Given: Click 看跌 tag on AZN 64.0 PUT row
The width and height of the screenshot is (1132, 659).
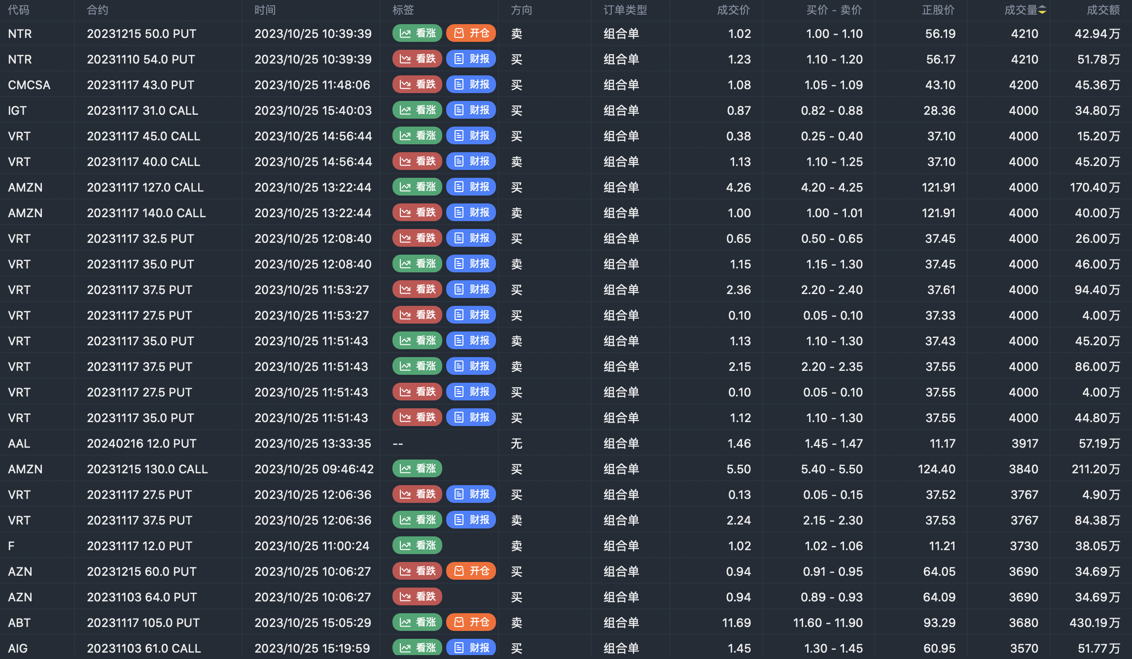Looking at the screenshot, I should 418,597.
